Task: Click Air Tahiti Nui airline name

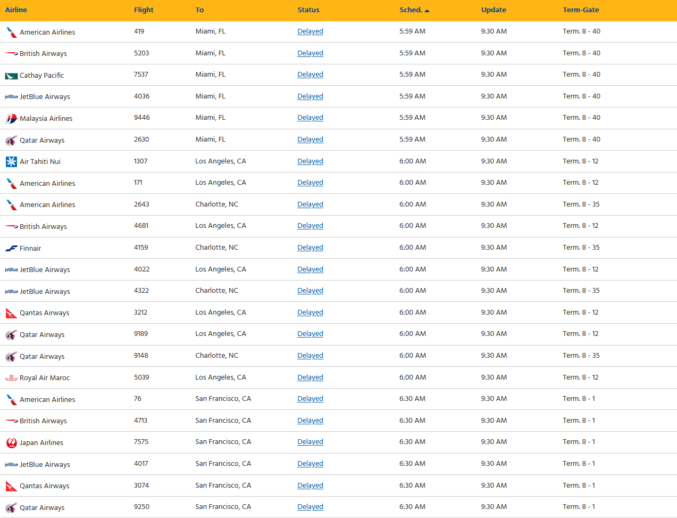Action: 40,162
